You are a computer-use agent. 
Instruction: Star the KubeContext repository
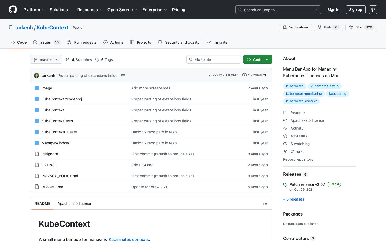(361, 27)
